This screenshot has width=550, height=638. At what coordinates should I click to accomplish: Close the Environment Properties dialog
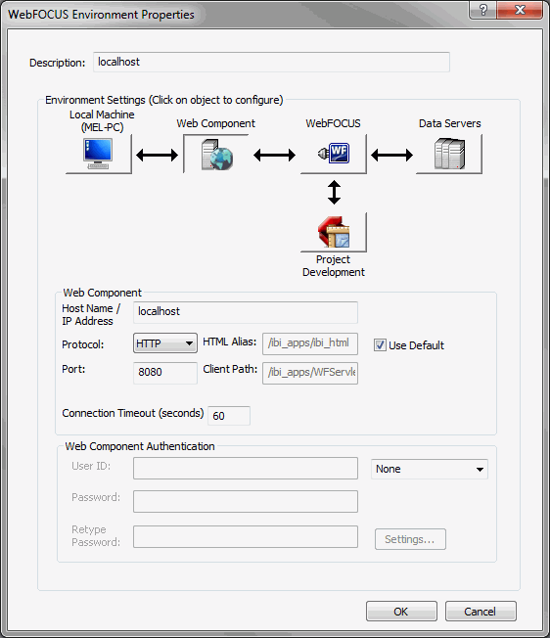pyautogui.click(x=520, y=10)
